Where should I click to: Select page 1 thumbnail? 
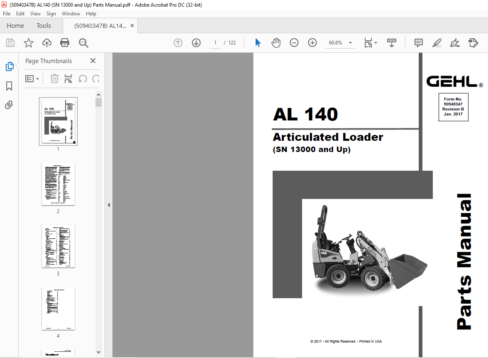pos(58,121)
